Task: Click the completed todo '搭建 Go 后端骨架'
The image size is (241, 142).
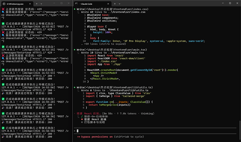Action: coord(96,117)
